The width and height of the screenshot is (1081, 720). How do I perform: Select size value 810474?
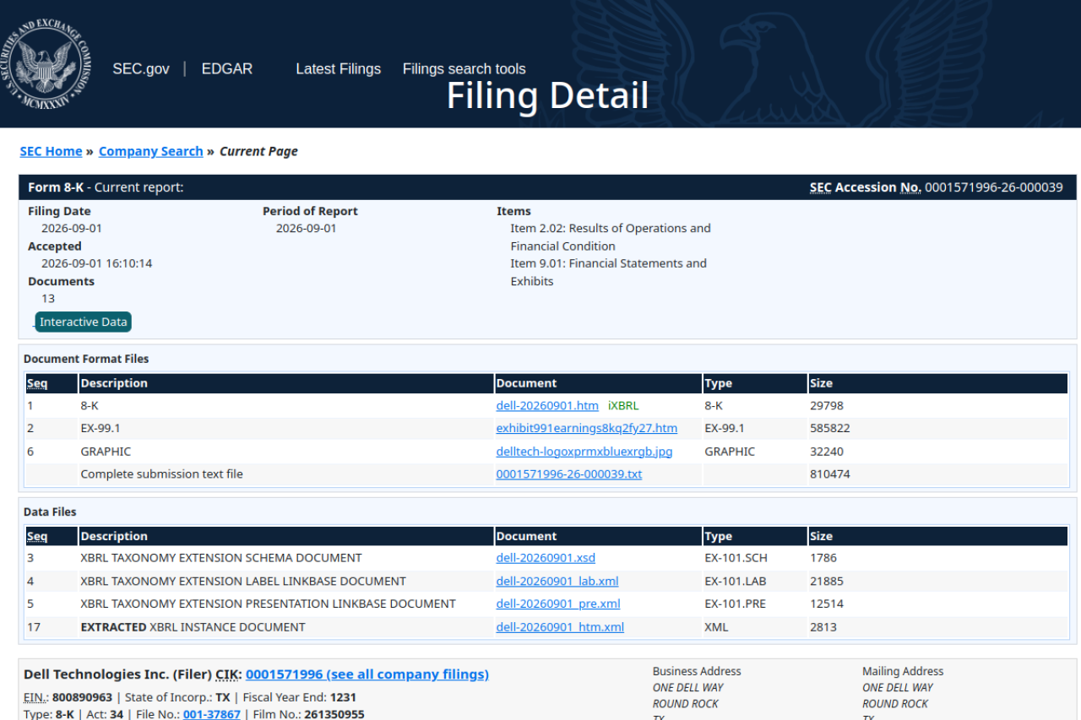pyautogui.click(x=830, y=474)
